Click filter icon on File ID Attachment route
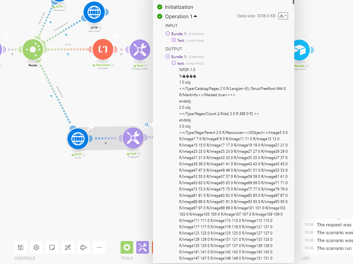Image resolution: width=353 pixels, height=264 pixels. 66,35
